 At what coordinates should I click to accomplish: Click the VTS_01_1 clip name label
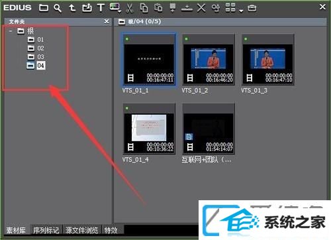tap(135, 90)
